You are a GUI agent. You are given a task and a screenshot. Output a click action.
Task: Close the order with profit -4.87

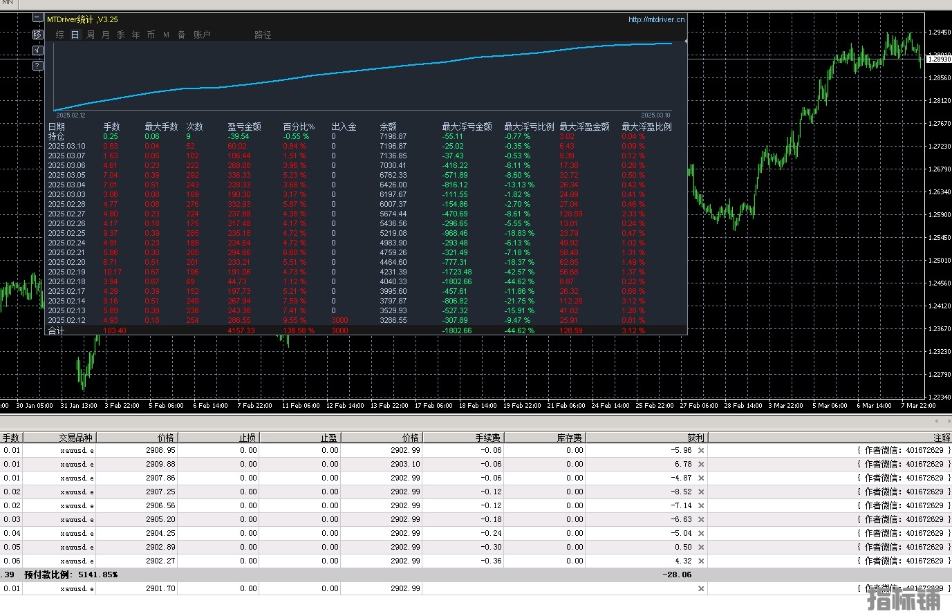point(701,478)
